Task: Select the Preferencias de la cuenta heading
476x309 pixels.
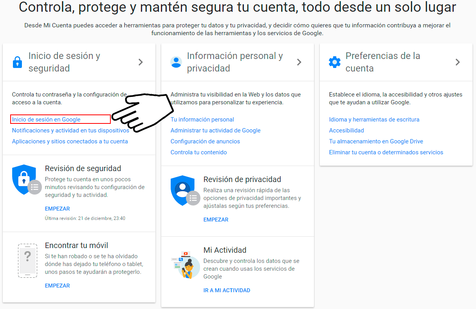Action: [383, 62]
